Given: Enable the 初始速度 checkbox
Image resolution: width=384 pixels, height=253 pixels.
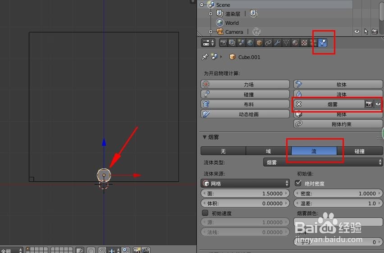Looking at the screenshot, I should (x=205, y=213).
